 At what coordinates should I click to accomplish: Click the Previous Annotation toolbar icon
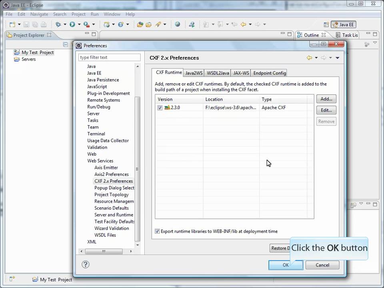220,24
